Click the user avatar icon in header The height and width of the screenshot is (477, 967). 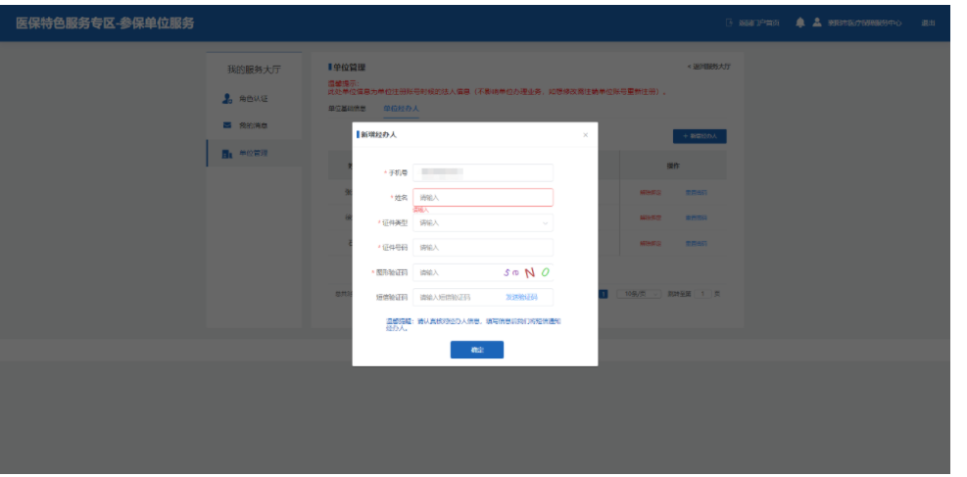(817, 23)
